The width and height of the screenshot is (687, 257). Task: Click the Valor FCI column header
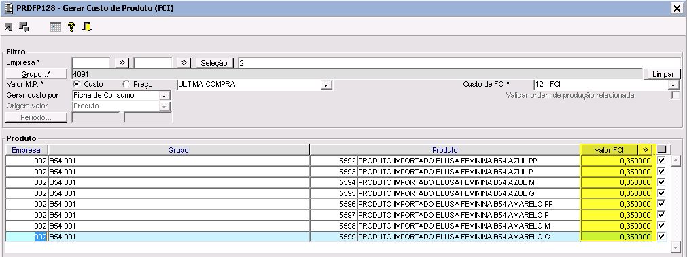point(609,150)
